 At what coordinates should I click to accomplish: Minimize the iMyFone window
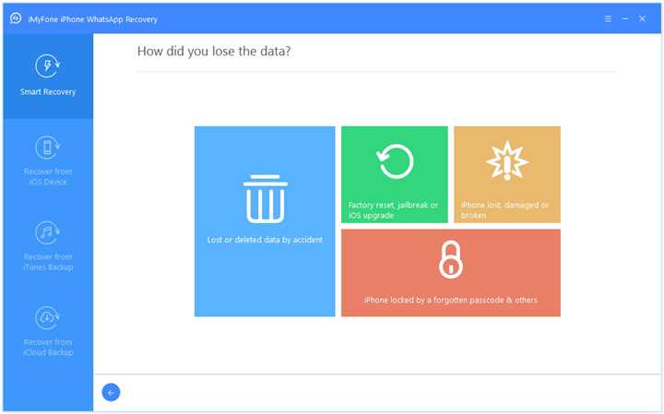point(625,18)
